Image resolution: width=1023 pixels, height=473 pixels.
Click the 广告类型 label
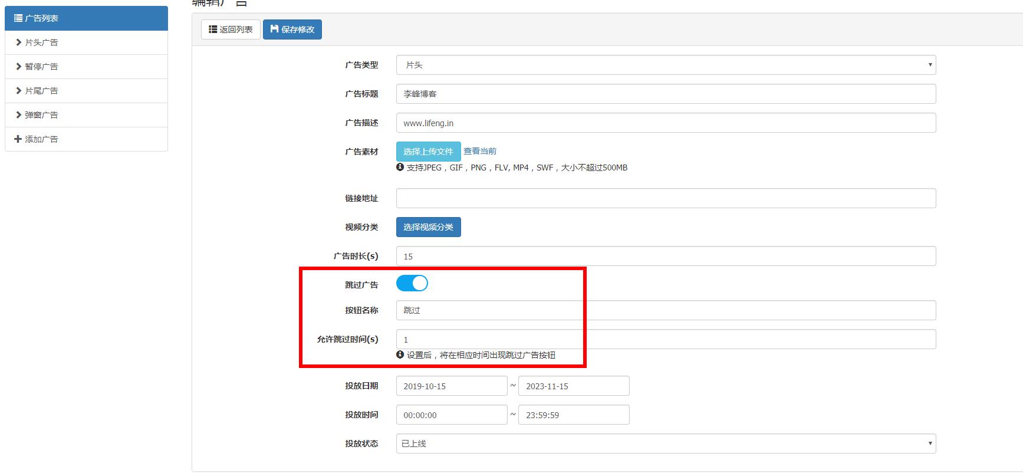tap(361, 65)
